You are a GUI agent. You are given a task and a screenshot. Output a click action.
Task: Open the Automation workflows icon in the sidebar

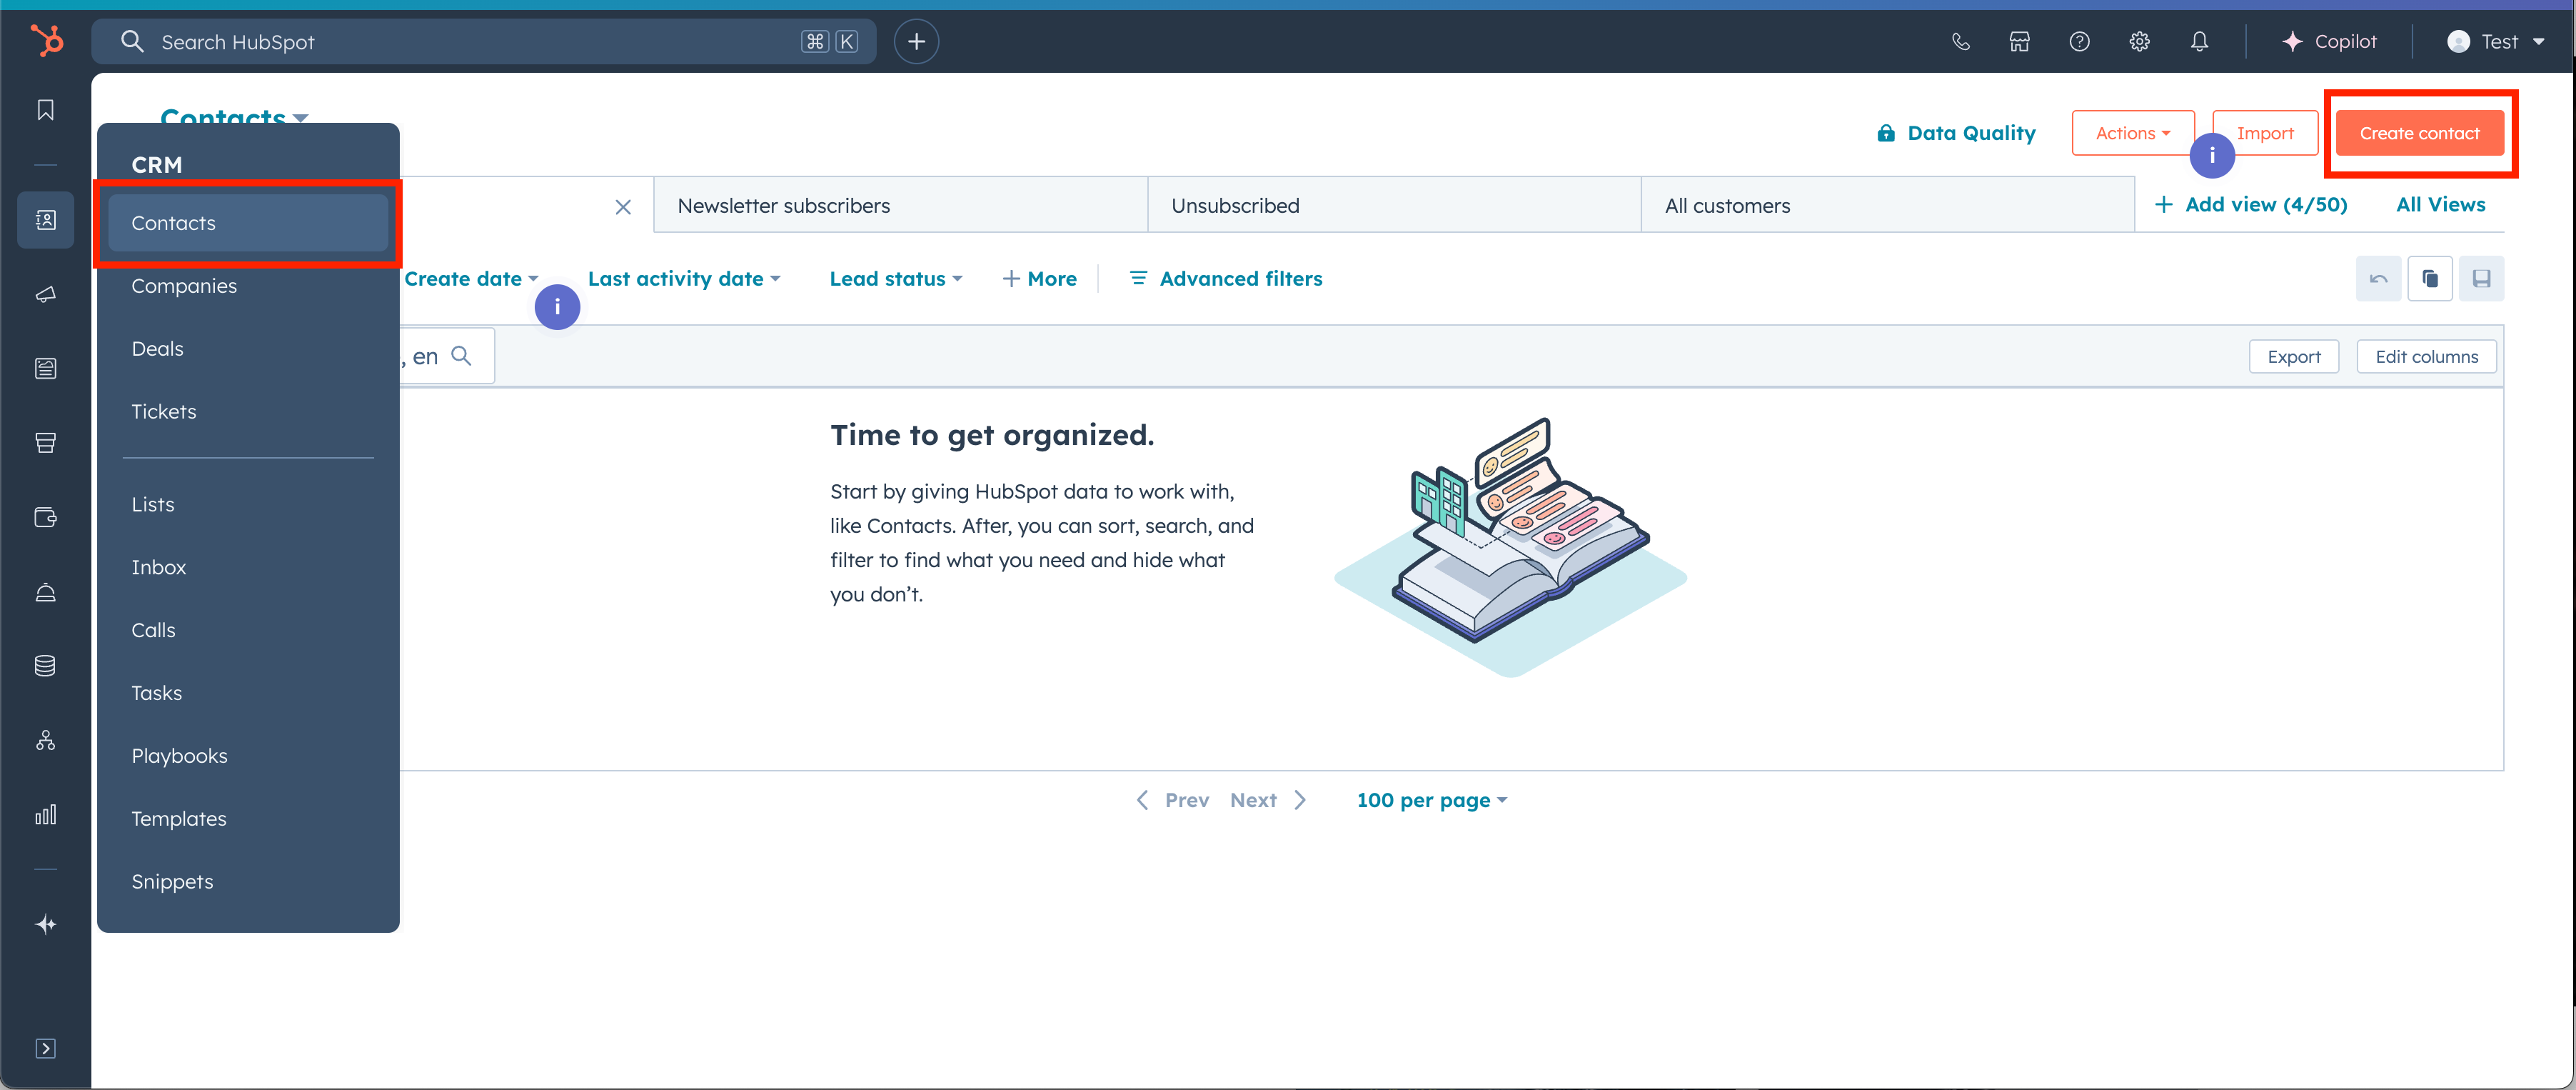tap(46, 740)
